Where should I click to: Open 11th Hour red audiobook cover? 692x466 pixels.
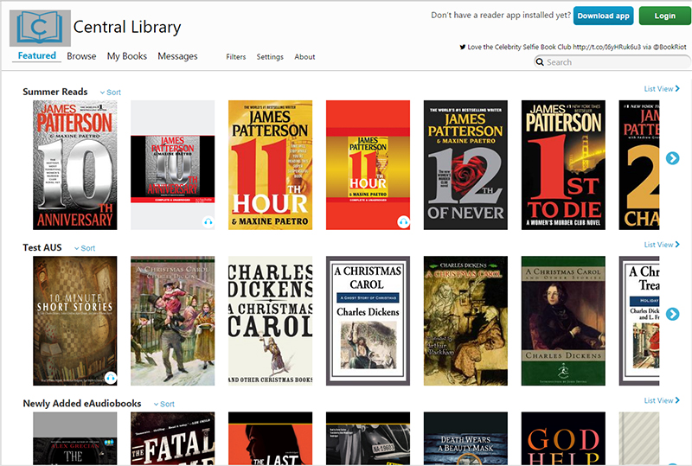[368, 165]
